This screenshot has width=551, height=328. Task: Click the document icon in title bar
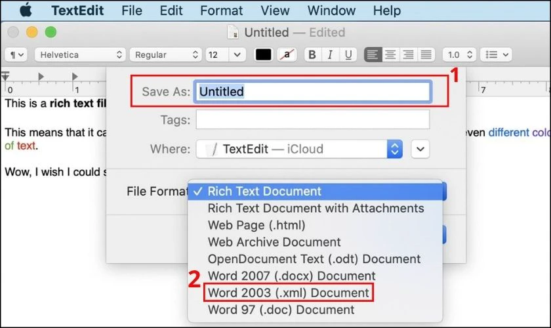233,32
